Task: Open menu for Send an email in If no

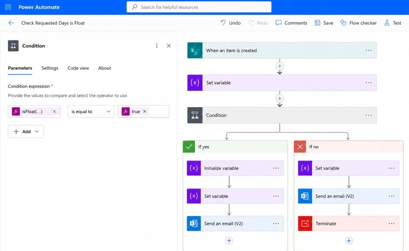Action: pyautogui.click(x=391, y=196)
